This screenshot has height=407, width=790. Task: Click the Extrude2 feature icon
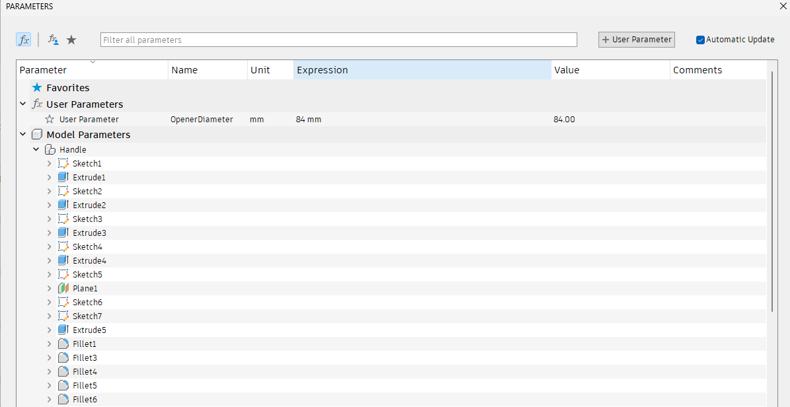[63, 205]
